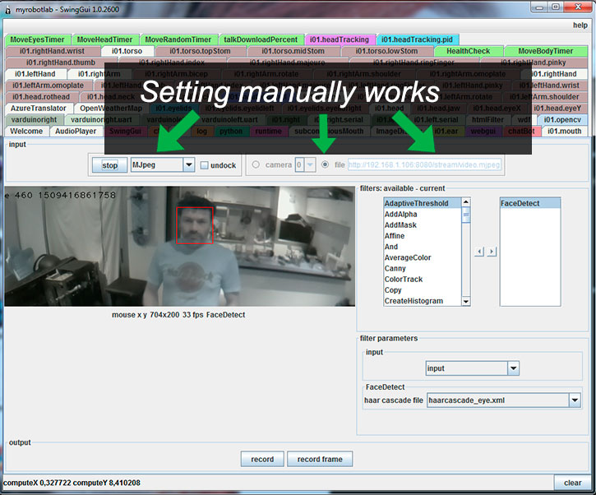Click the right arrow to add filter
This screenshot has height=495, width=596.
[x=492, y=252]
